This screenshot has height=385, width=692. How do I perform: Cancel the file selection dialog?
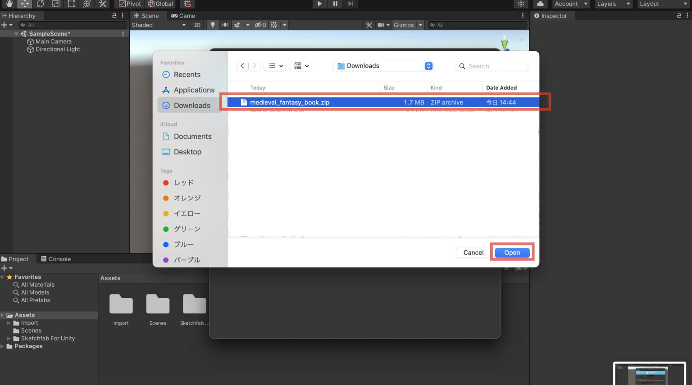(473, 253)
